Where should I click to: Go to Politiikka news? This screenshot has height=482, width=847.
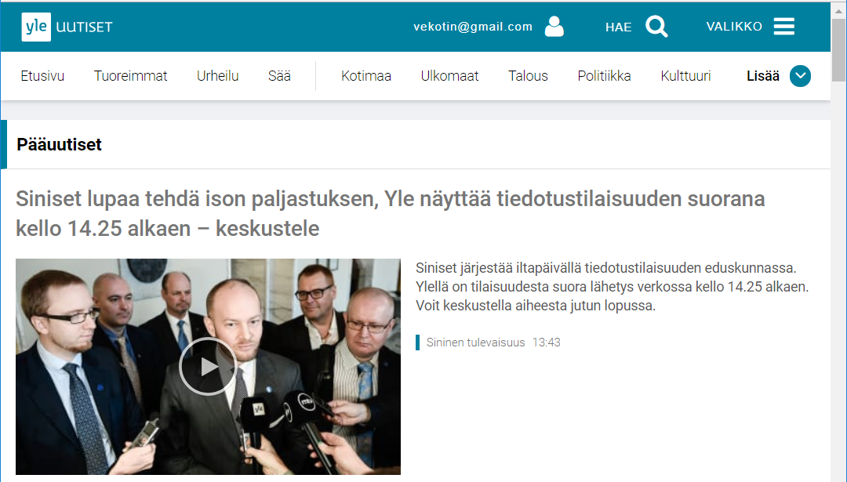click(x=604, y=76)
